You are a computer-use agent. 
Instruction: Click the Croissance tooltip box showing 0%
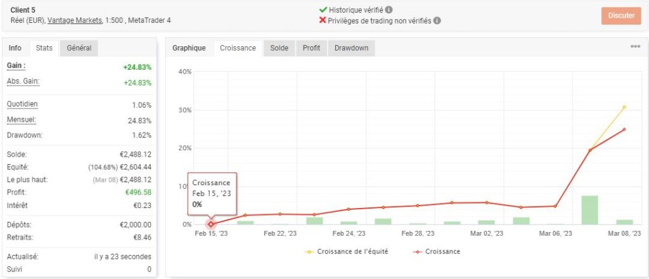tap(212, 194)
